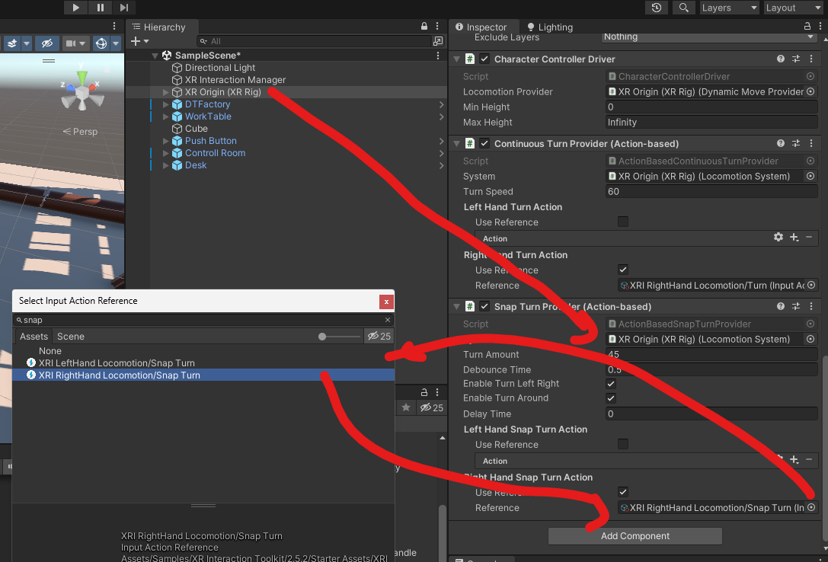This screenshot has height=562, width=828.
Task: Enable Left Hand Snap Turn Use Reference
Action: coord(623,444)
